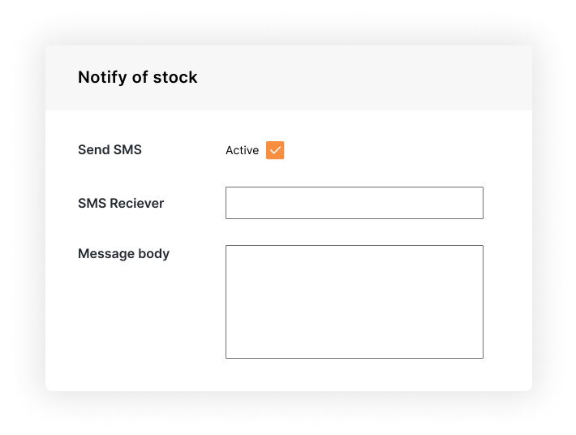Click the word body in Message body

click(x=154, y=254)
